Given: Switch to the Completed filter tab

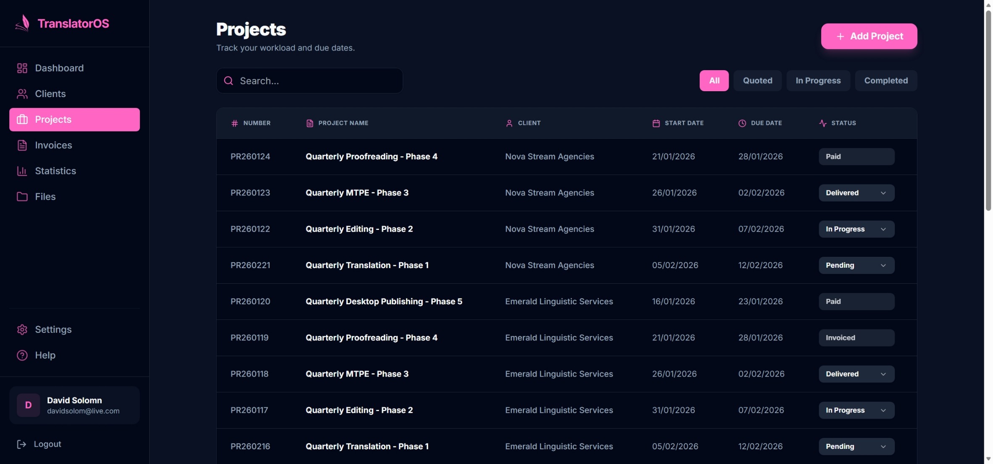Looking at the screenshot, I should point(886,80).
